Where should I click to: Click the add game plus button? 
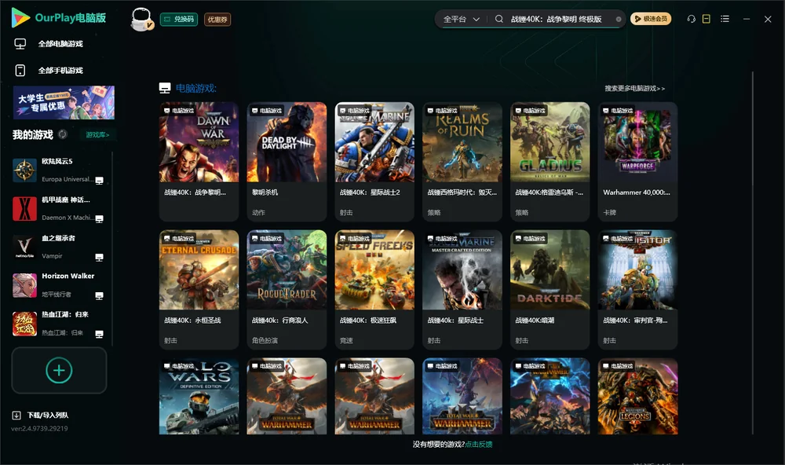pyautogui.click(x=59, y=370)
